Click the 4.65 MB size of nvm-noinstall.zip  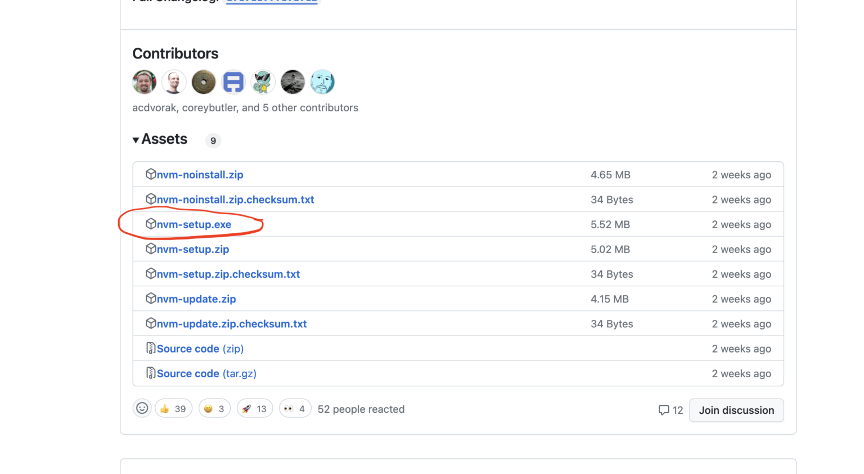coord(610,175)
